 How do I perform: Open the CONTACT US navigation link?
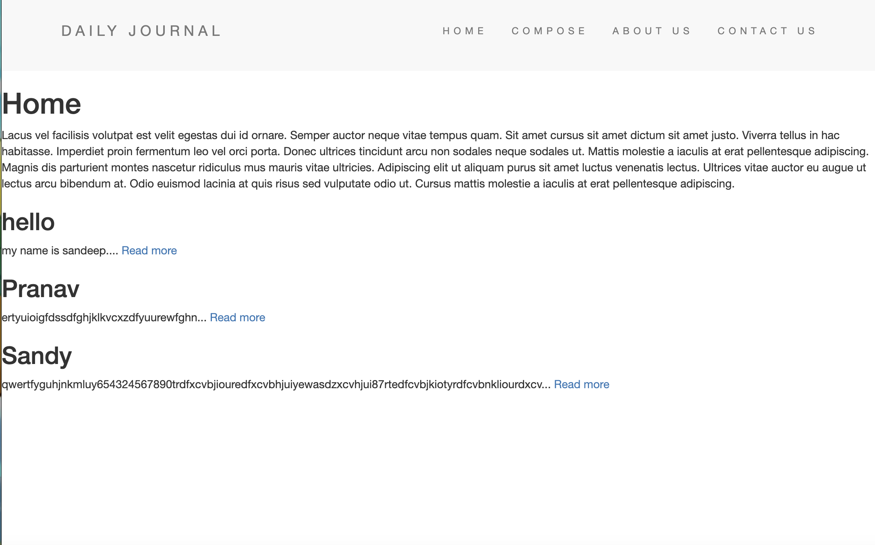point(767,31)
